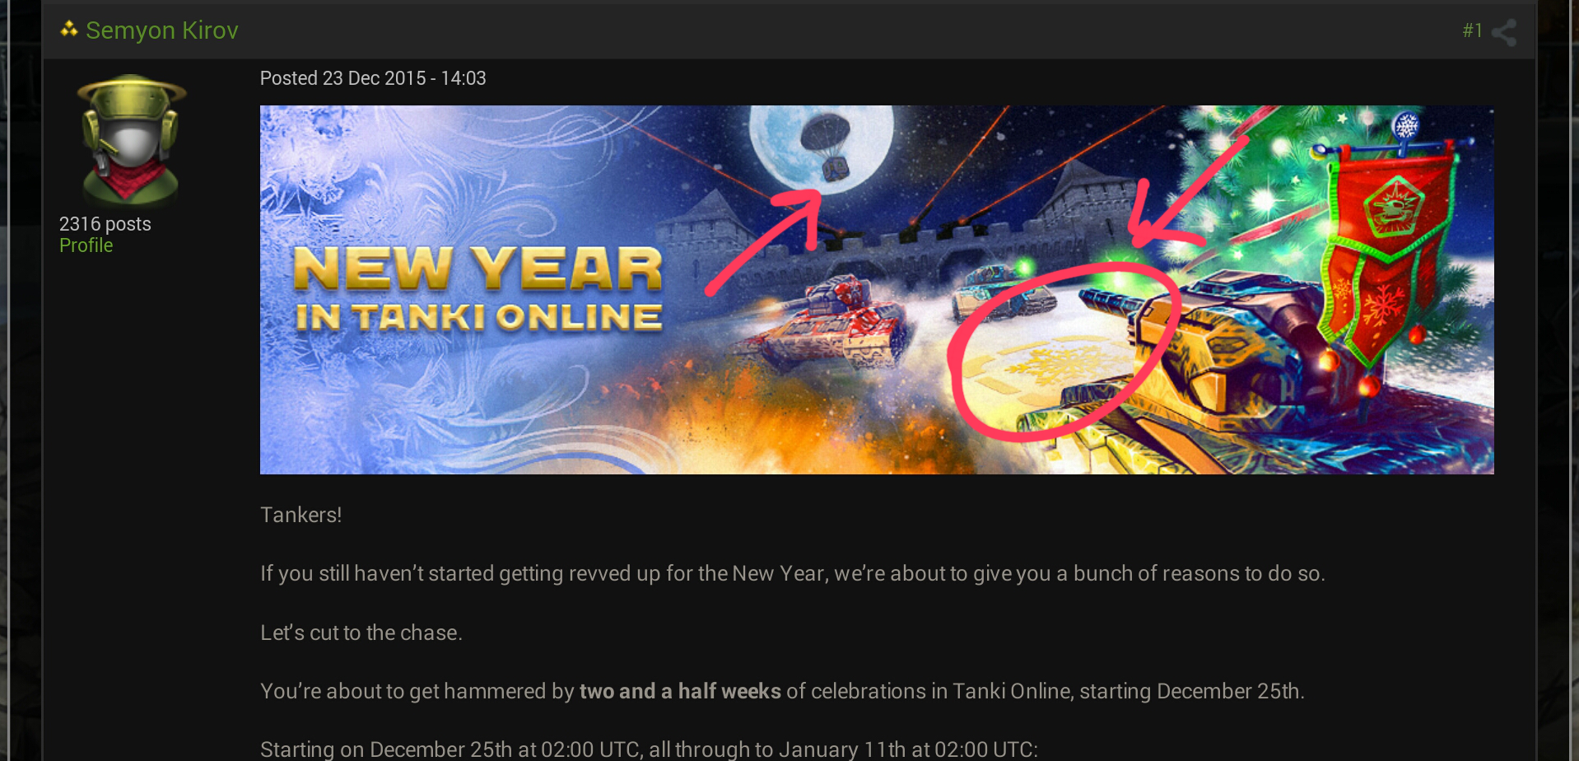Click the 2316 posts count text
The image size is (1579, 761).
(x=105, y=224)
